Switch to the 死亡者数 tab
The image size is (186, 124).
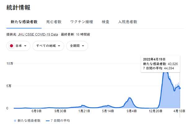point(54,22)
